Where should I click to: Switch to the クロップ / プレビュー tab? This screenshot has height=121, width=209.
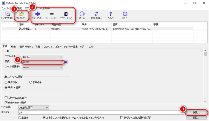[x=52, y=47]
